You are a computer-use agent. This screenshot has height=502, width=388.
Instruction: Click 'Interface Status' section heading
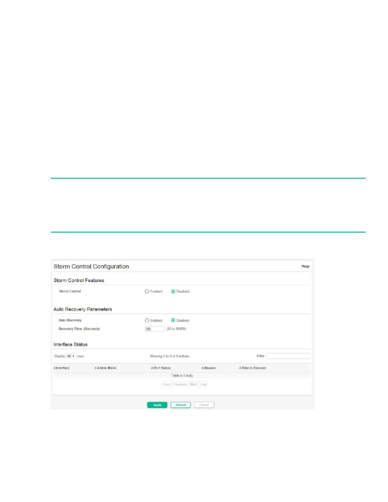70,344
